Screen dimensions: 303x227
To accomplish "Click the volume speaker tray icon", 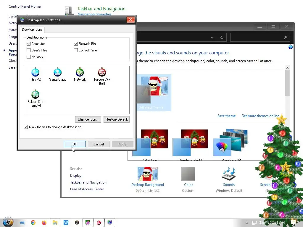I will (x=261, y=223).
